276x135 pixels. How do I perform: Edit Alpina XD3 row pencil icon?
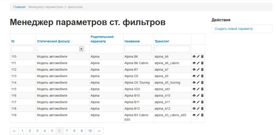198,89
